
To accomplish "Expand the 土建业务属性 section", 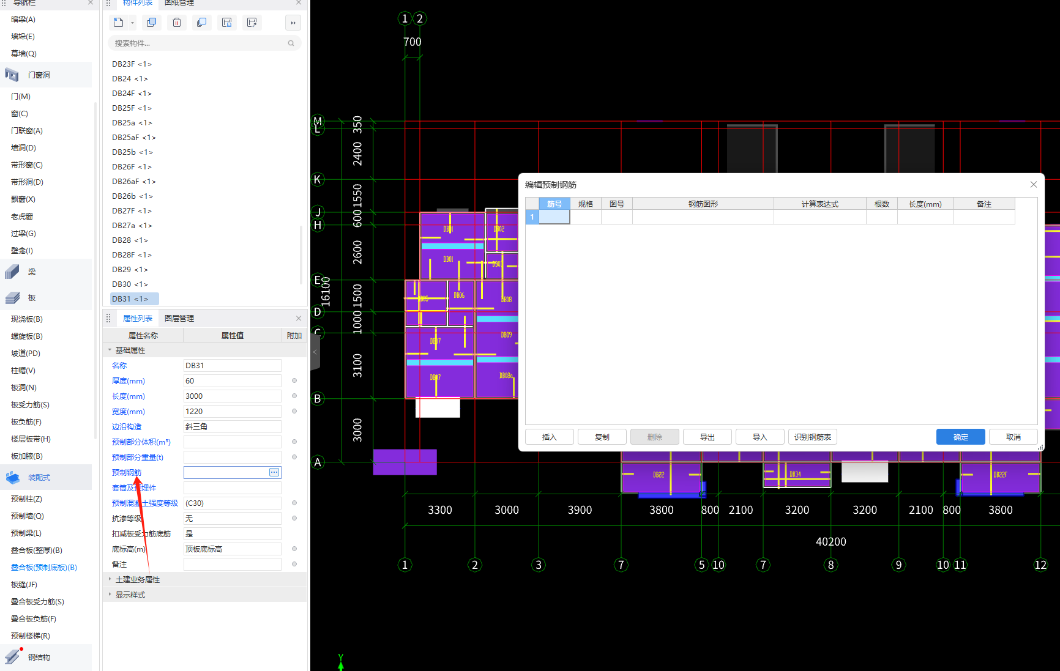I will (x=110, y=579).
